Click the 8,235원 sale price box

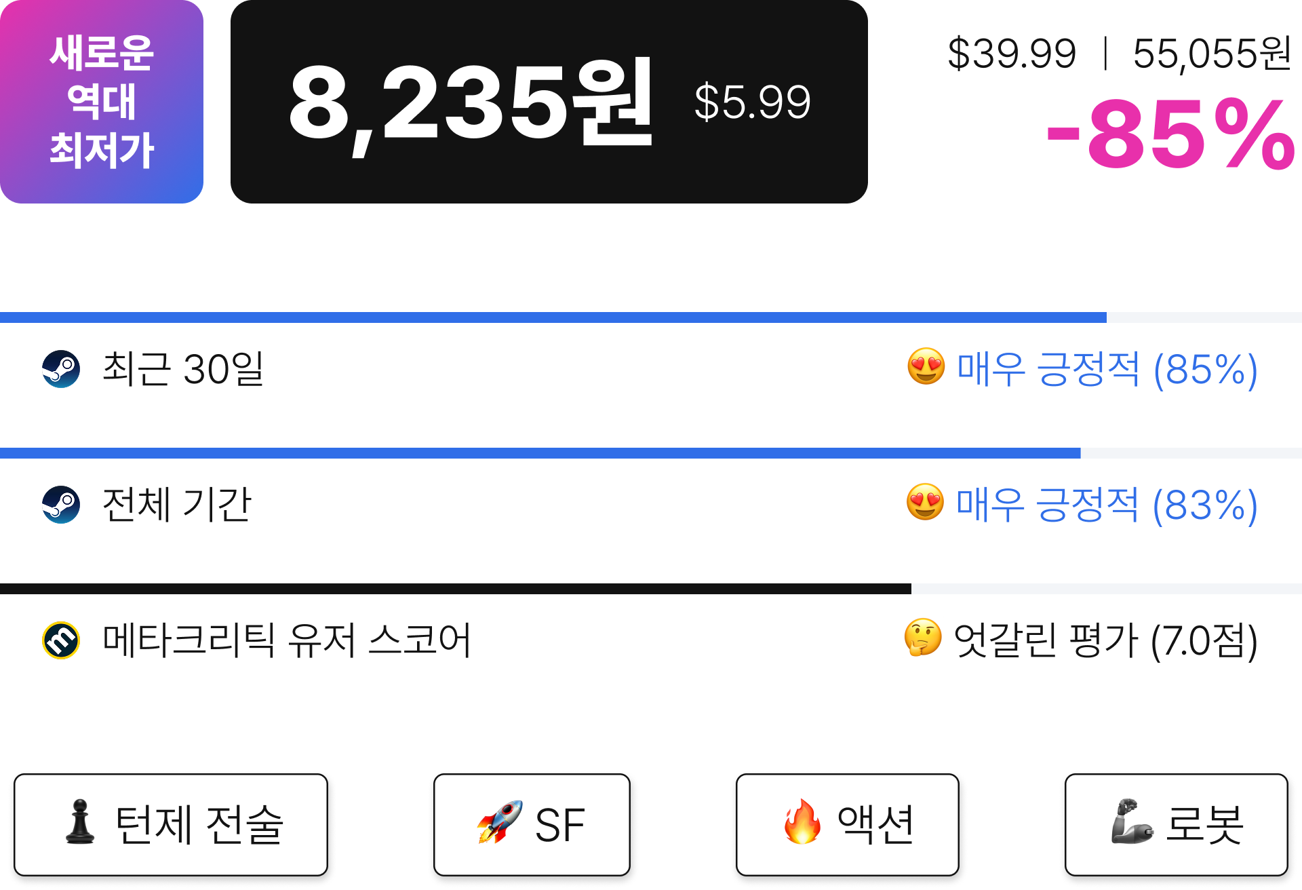[x=549, y=102]
